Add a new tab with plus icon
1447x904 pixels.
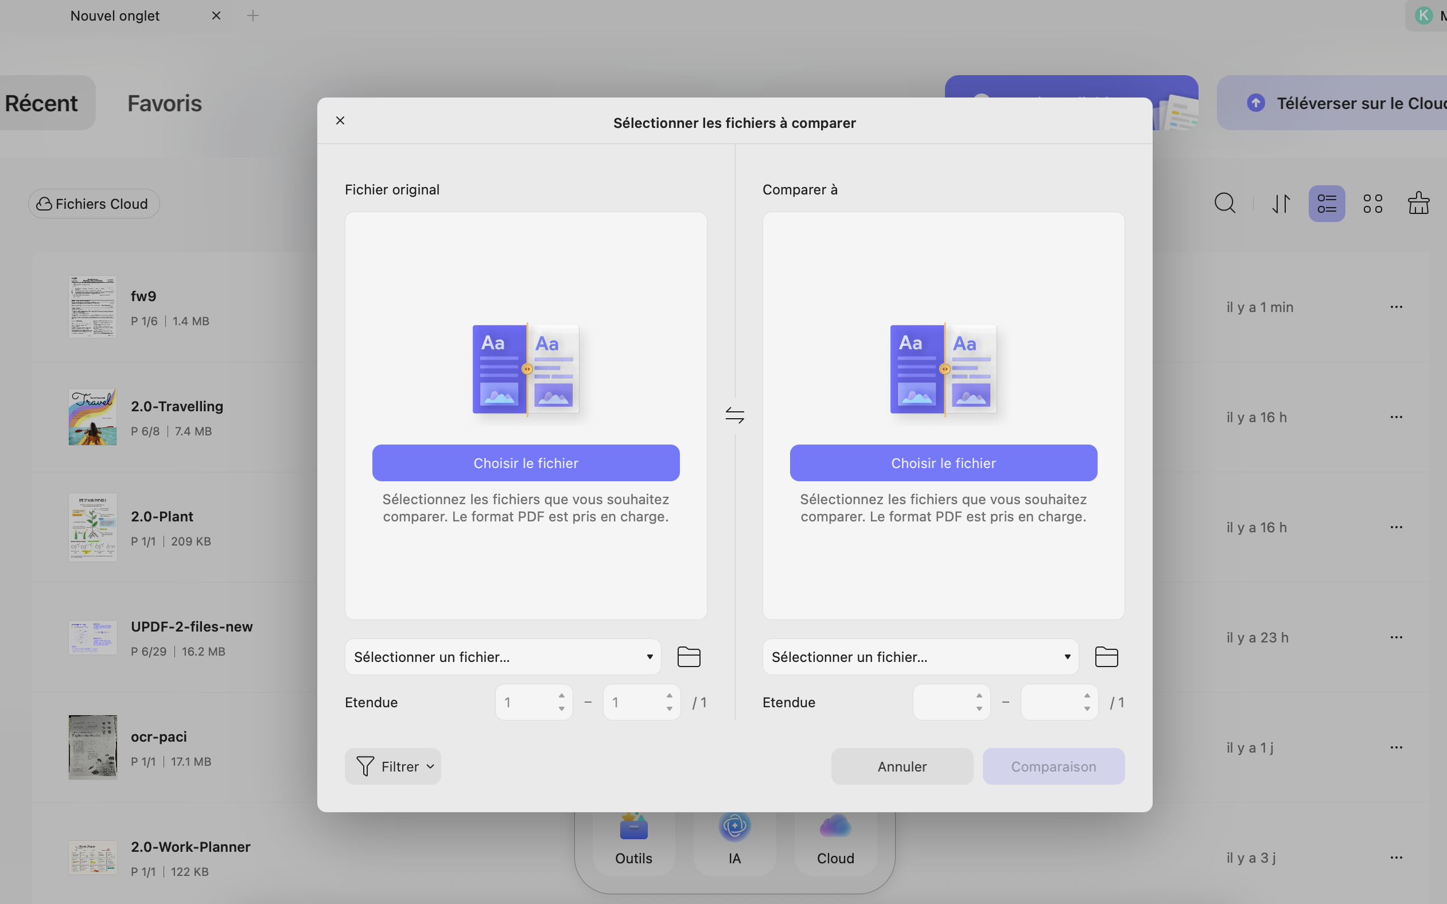253,15
